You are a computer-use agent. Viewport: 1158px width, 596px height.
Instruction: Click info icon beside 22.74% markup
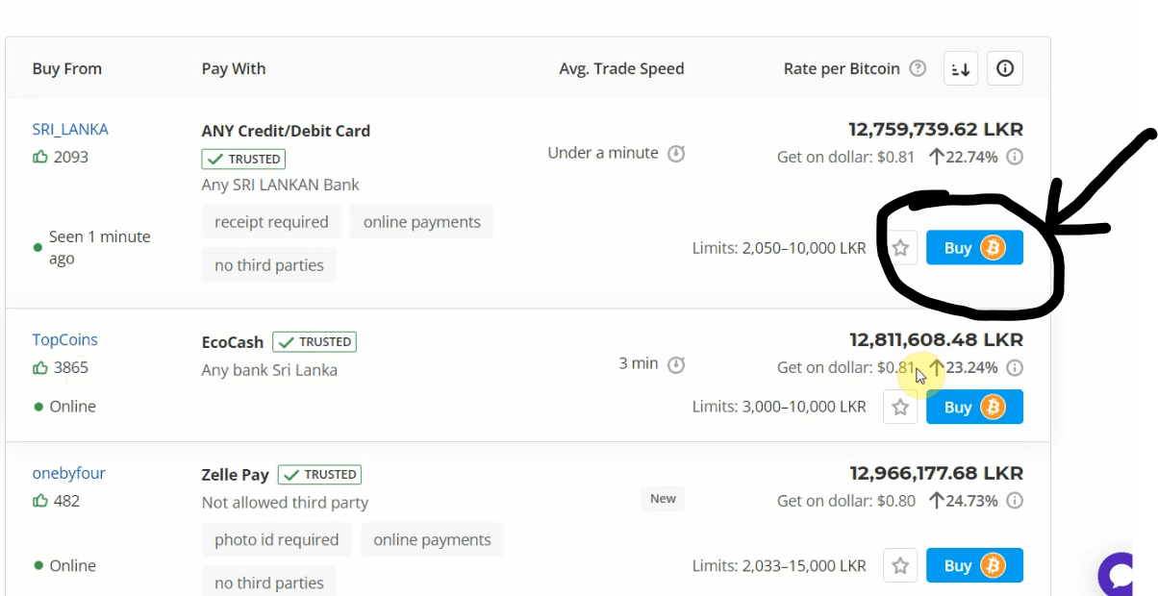click(1015, 157)
